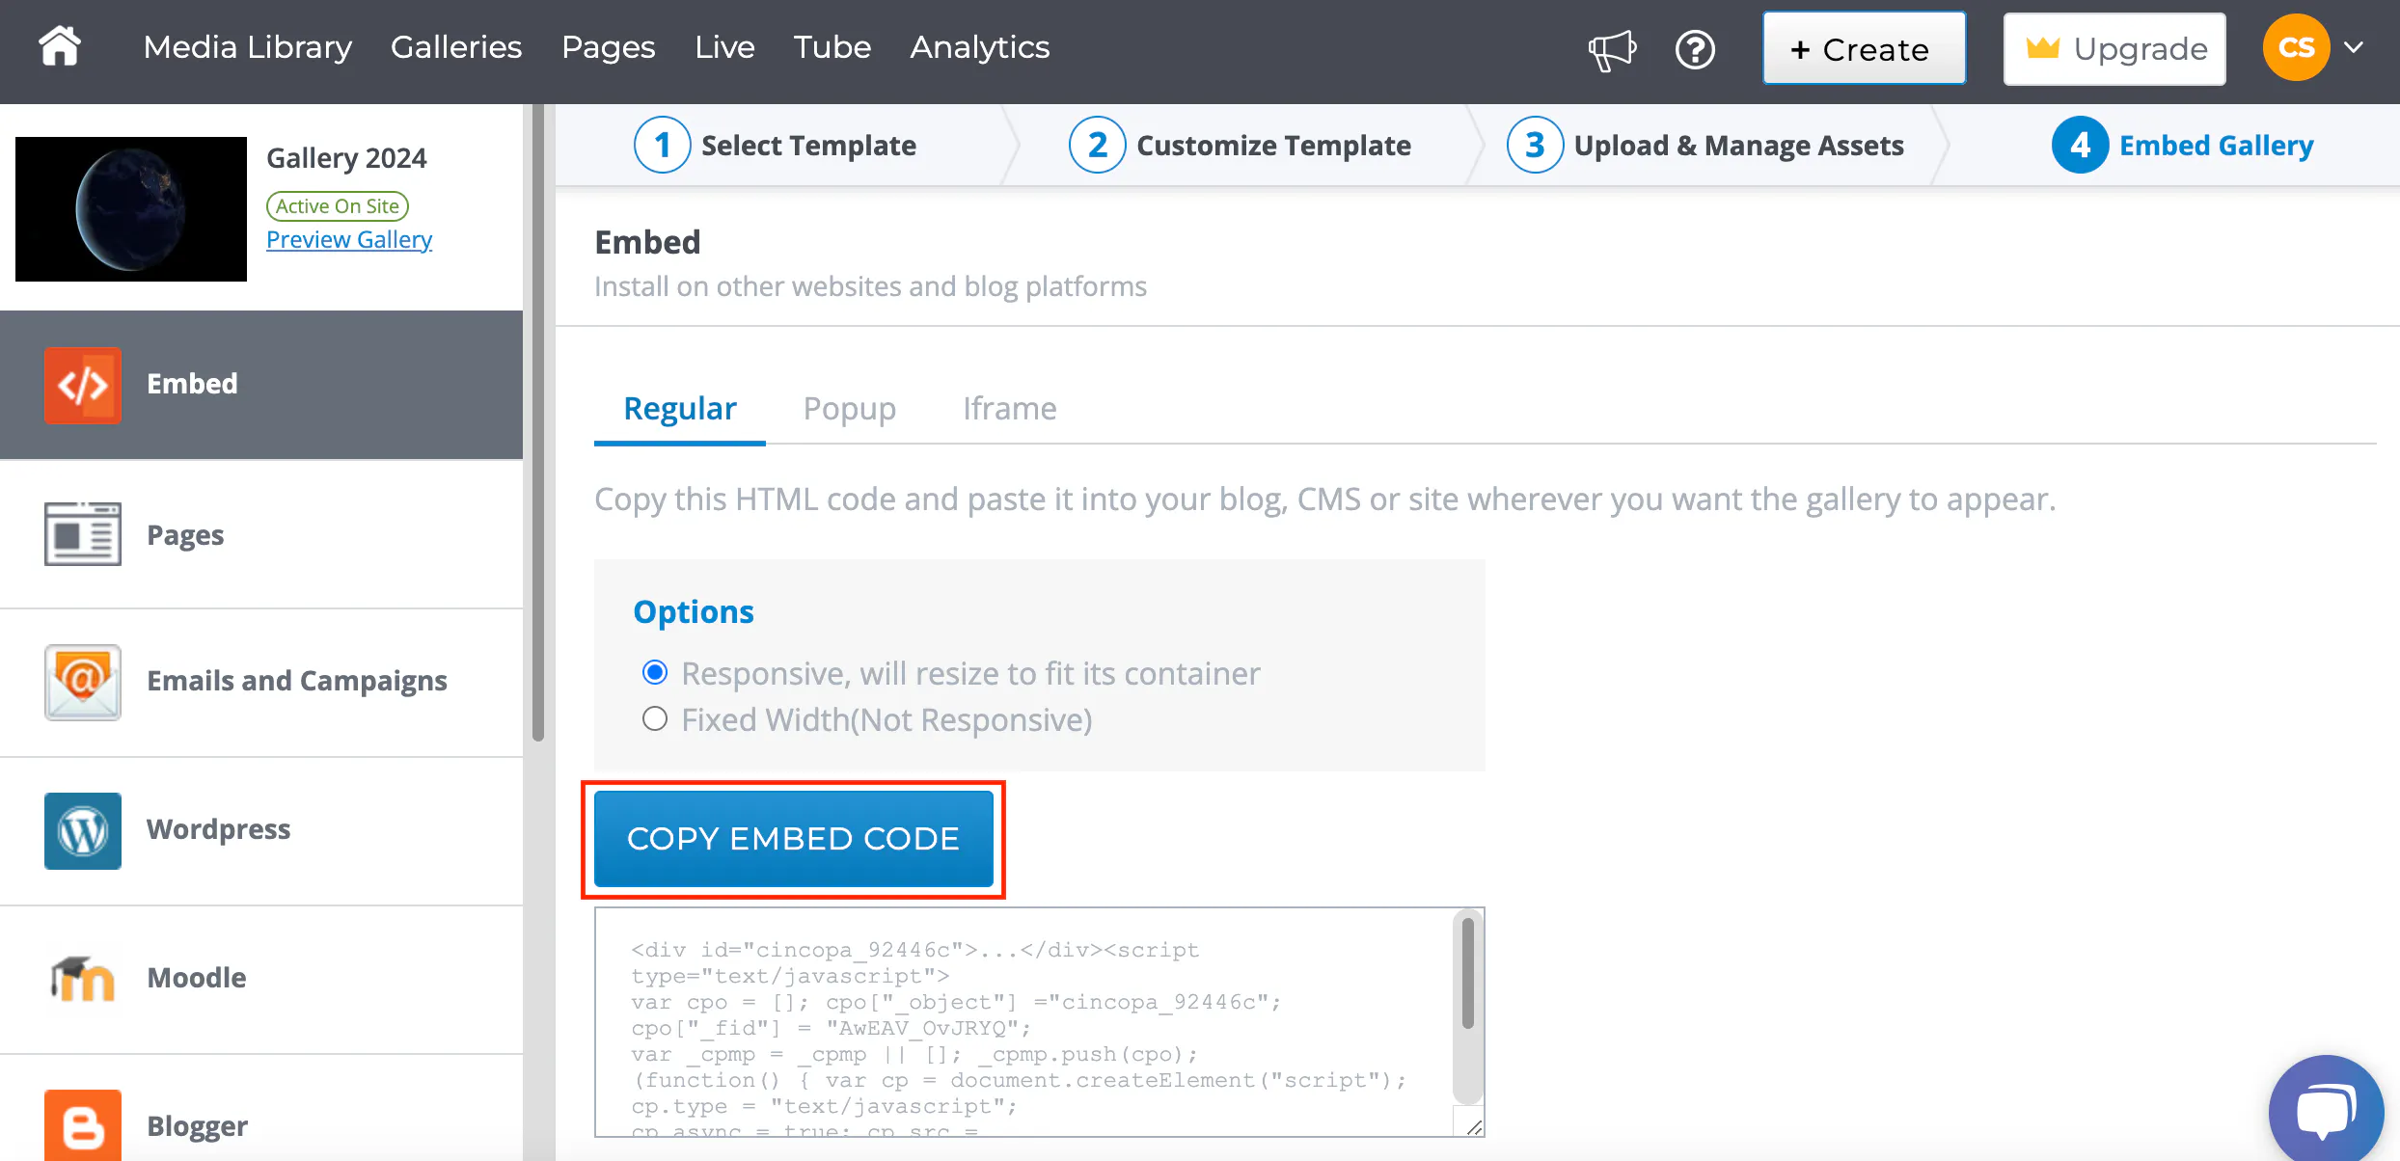2400x1161 pixels.
Task: Click the Embed code icon in sidebar
Action: click(83, 385)
